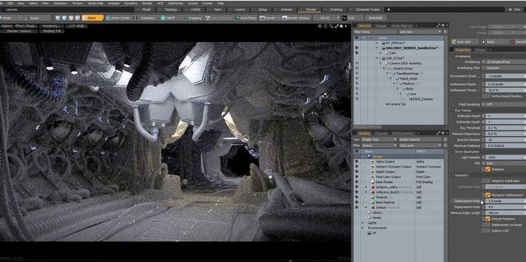526x262 pixels.
Task: Toggle visibility of Alpha Output layer
Action: click(357, 161)
